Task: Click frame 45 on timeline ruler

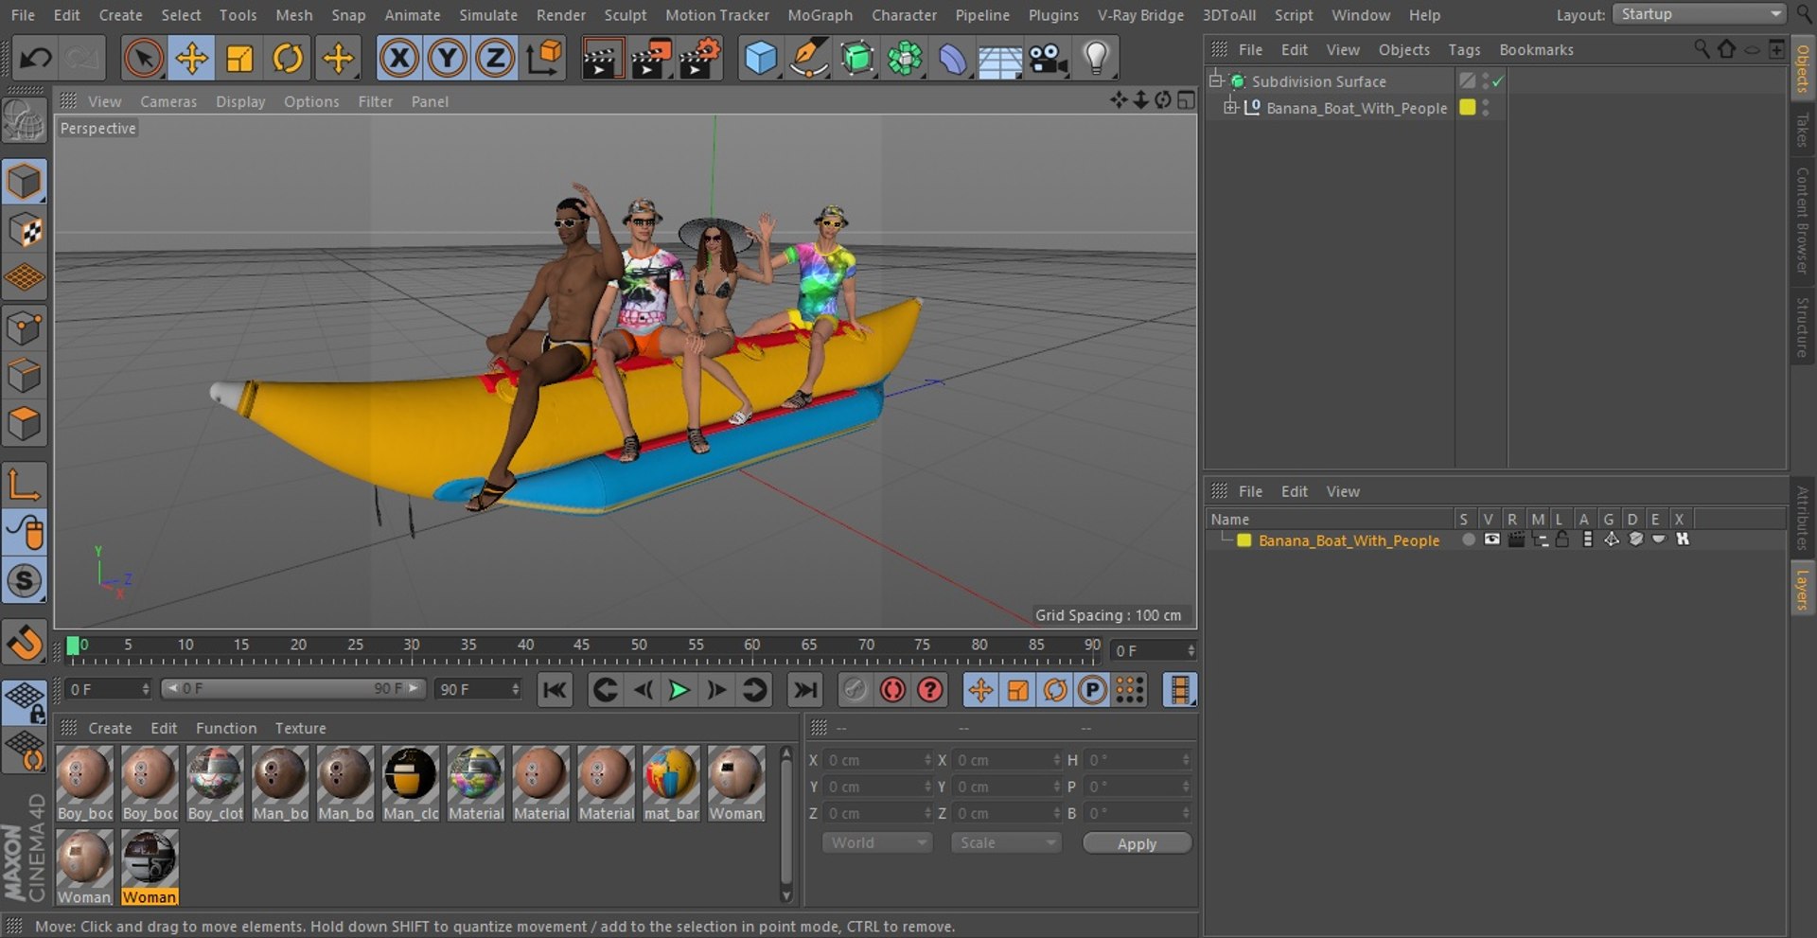Action: [x=581, y=646]
